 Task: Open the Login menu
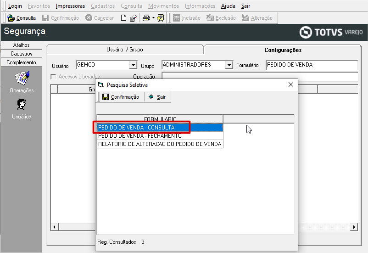(x=15, y=6)
